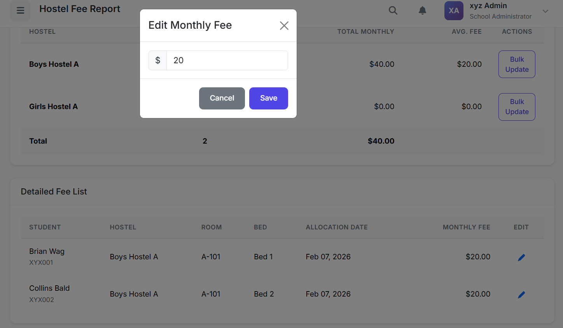The height and width of the screenshot is (328, 563).
Task: Open the notifications bell
Action: point(422,10)
